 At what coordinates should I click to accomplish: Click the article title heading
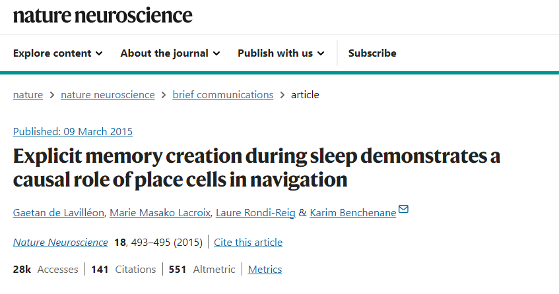pos(257,168)
